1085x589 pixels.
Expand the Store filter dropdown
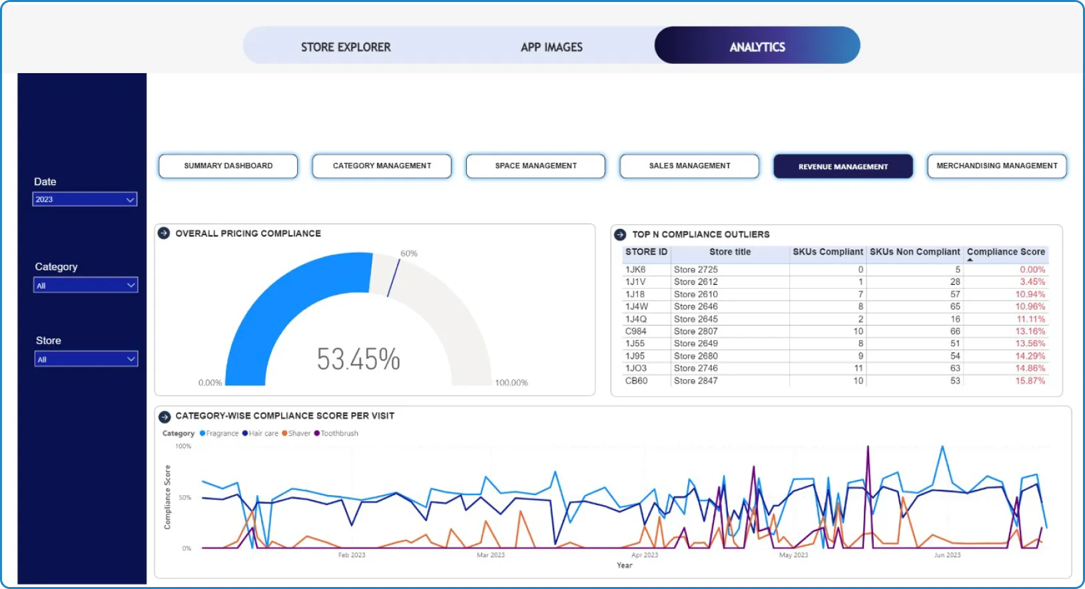tap(86, 359)
